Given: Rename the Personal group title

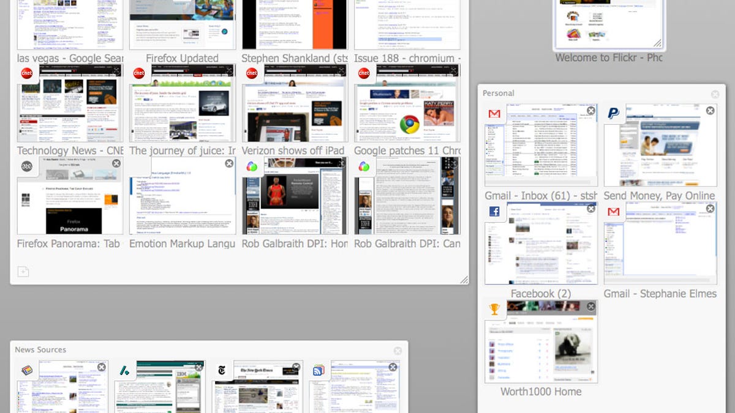Looking at the screenshot, I should 498,93.
